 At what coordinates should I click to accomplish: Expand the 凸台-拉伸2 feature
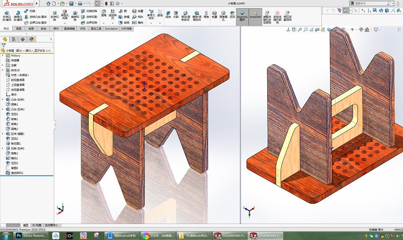(x=3, y=110)
